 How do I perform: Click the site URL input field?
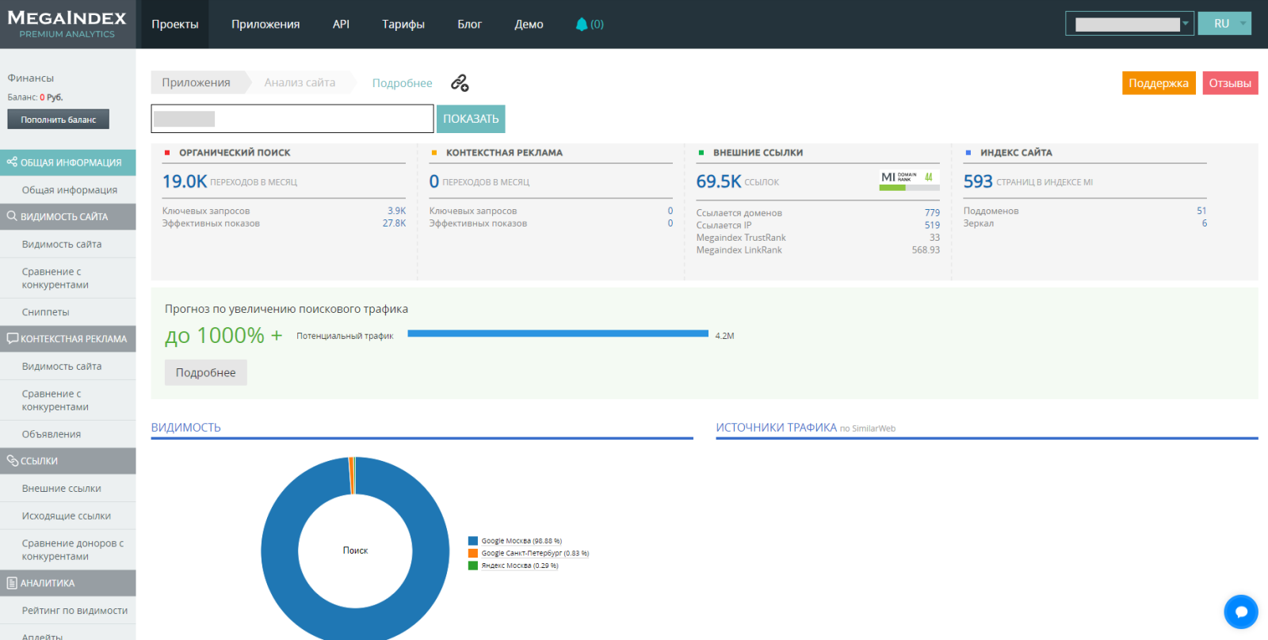coord(292,119)
